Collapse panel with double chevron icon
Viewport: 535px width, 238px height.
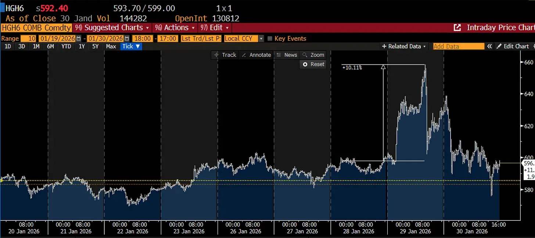pyautogui.click(x=489, y=46)
